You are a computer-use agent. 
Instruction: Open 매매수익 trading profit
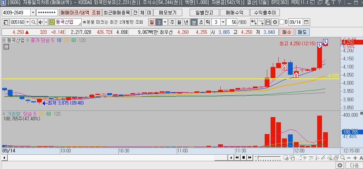pyautogui.click(x=234, y=13)
